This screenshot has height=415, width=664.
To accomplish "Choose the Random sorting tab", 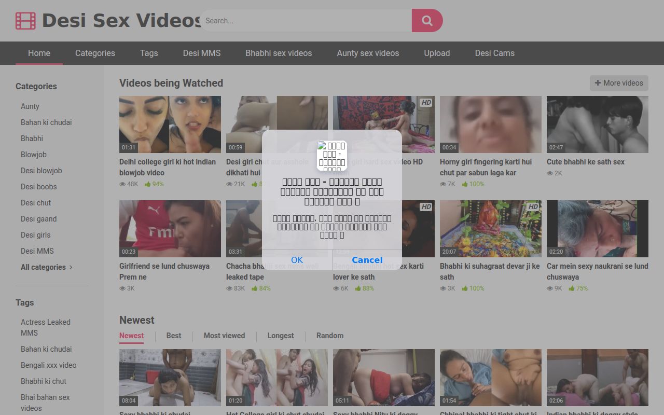I will point(330,336).
